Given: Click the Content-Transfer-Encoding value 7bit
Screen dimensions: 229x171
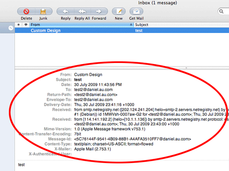Looking at the screenshot, I should click(77, 134).
